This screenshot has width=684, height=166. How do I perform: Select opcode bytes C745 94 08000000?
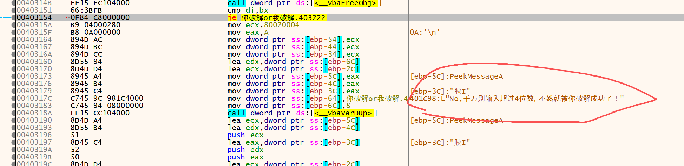[107, 106]
